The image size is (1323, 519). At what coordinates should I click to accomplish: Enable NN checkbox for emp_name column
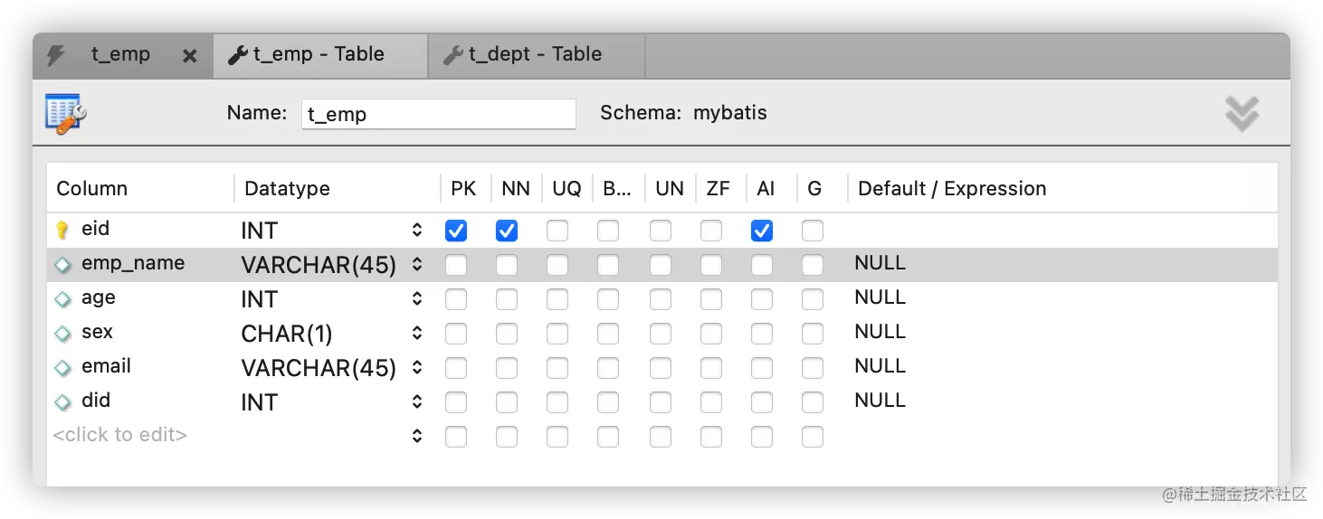(x=507, y=265)
